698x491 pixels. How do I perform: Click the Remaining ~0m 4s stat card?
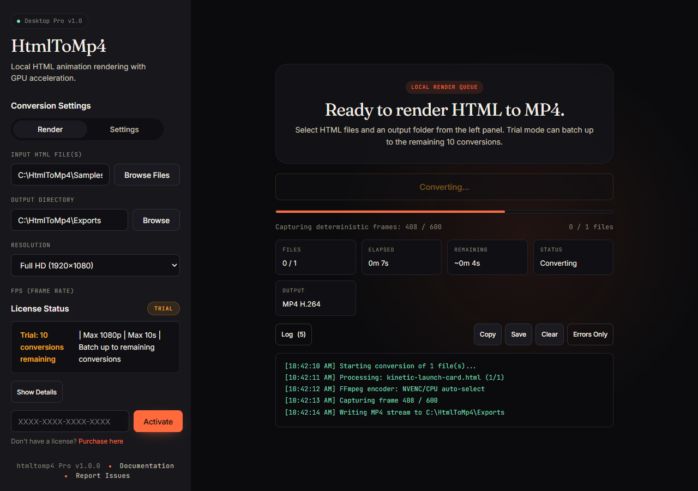(488, 257)
